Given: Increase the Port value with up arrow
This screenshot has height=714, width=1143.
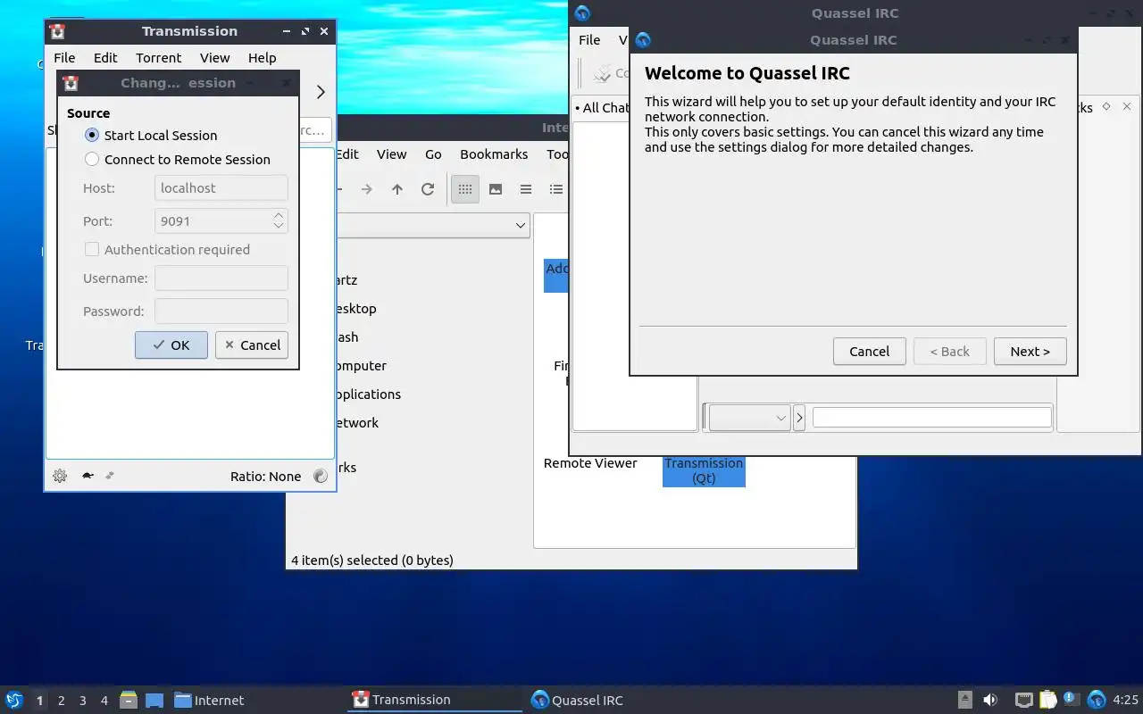Looking at the screenshot, I should coord(279,215).
